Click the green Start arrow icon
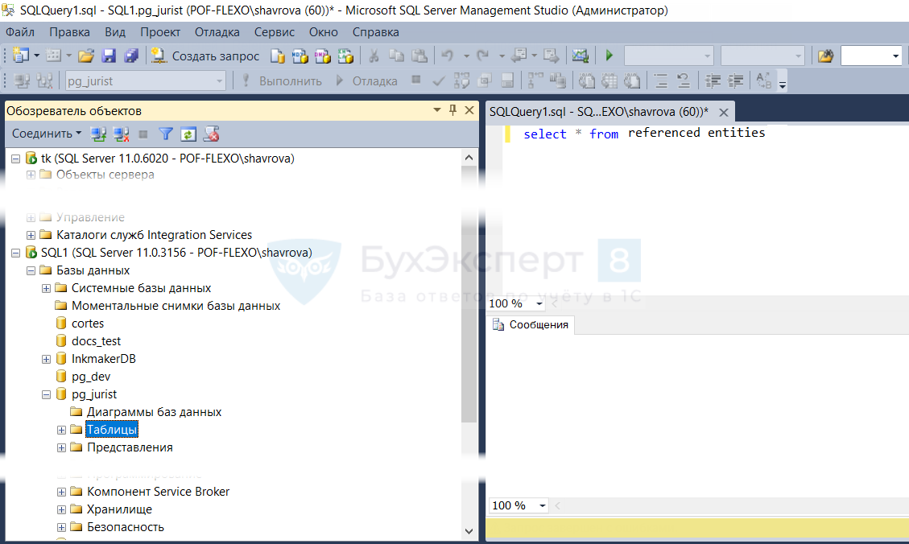909x544 pixels. (x=609, y=56)
